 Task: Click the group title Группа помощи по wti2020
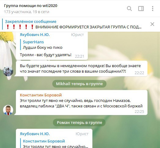[31, 6]
